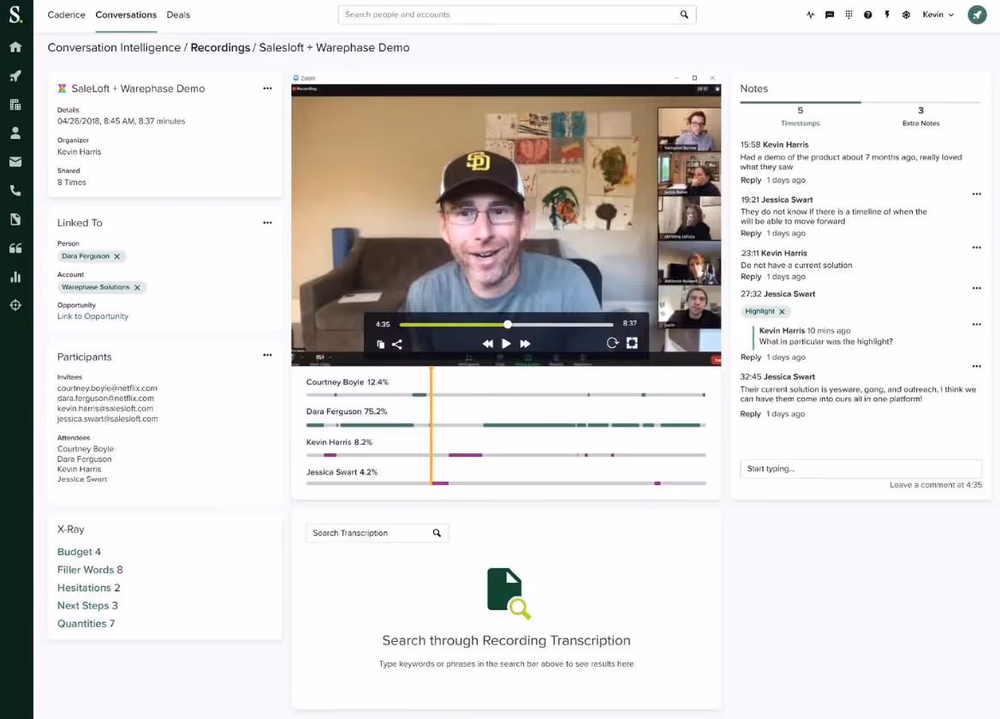Click the document icon in left sidebar

click(x=15, y=219)
